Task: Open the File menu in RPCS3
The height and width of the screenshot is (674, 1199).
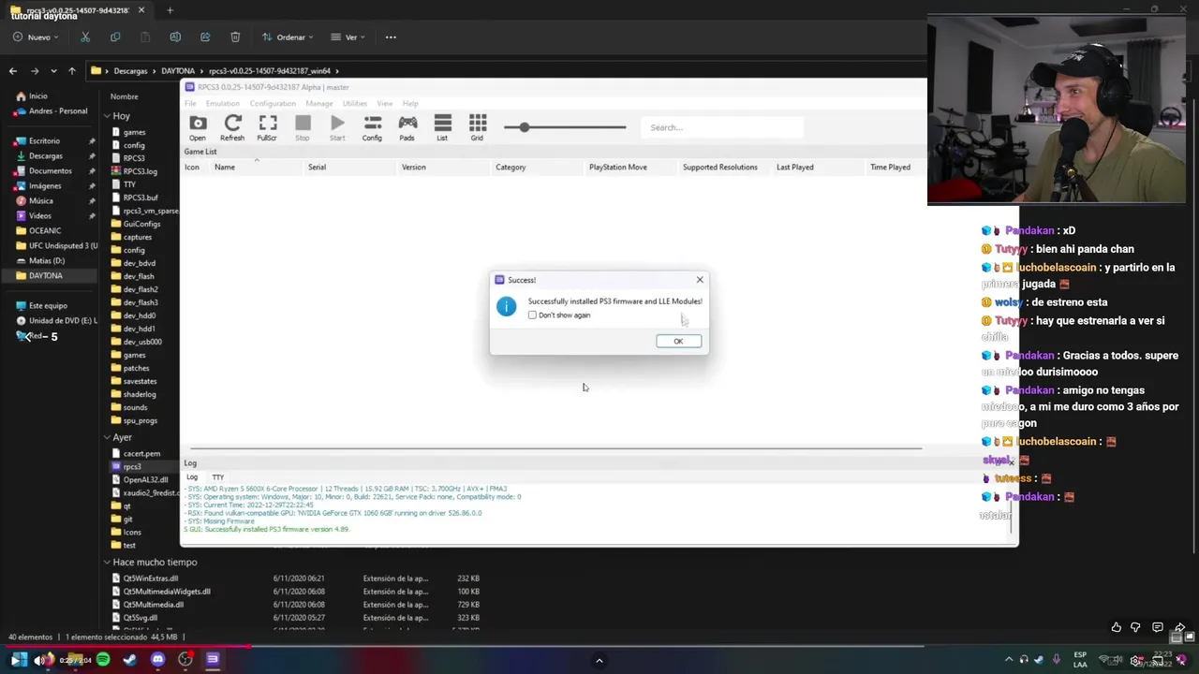Action: (191, 103)
